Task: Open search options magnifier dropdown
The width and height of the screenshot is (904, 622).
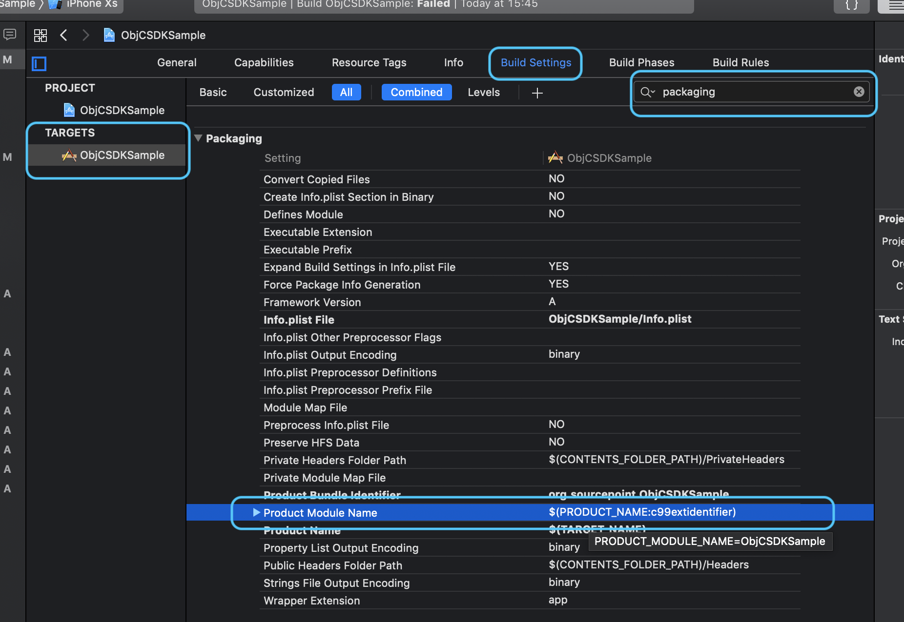Action: pyautogui.click(x=648, y=92)
